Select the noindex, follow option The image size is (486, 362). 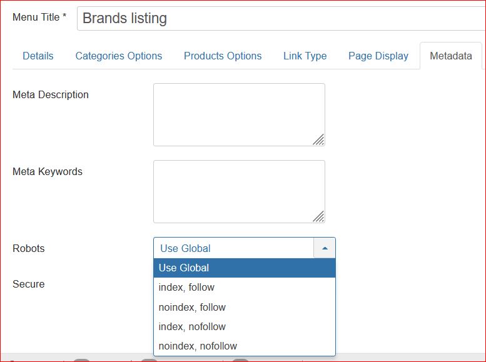coord(245,307)
